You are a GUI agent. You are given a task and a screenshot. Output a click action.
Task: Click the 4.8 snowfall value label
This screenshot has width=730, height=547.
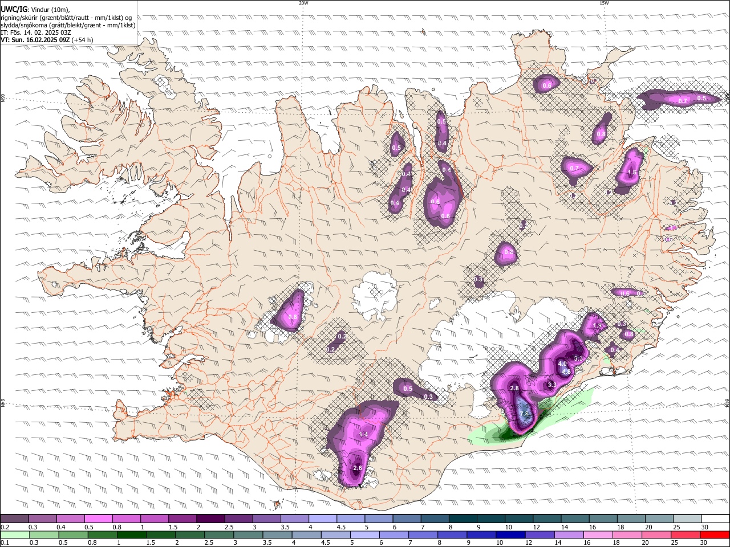[x=566, y=372]
